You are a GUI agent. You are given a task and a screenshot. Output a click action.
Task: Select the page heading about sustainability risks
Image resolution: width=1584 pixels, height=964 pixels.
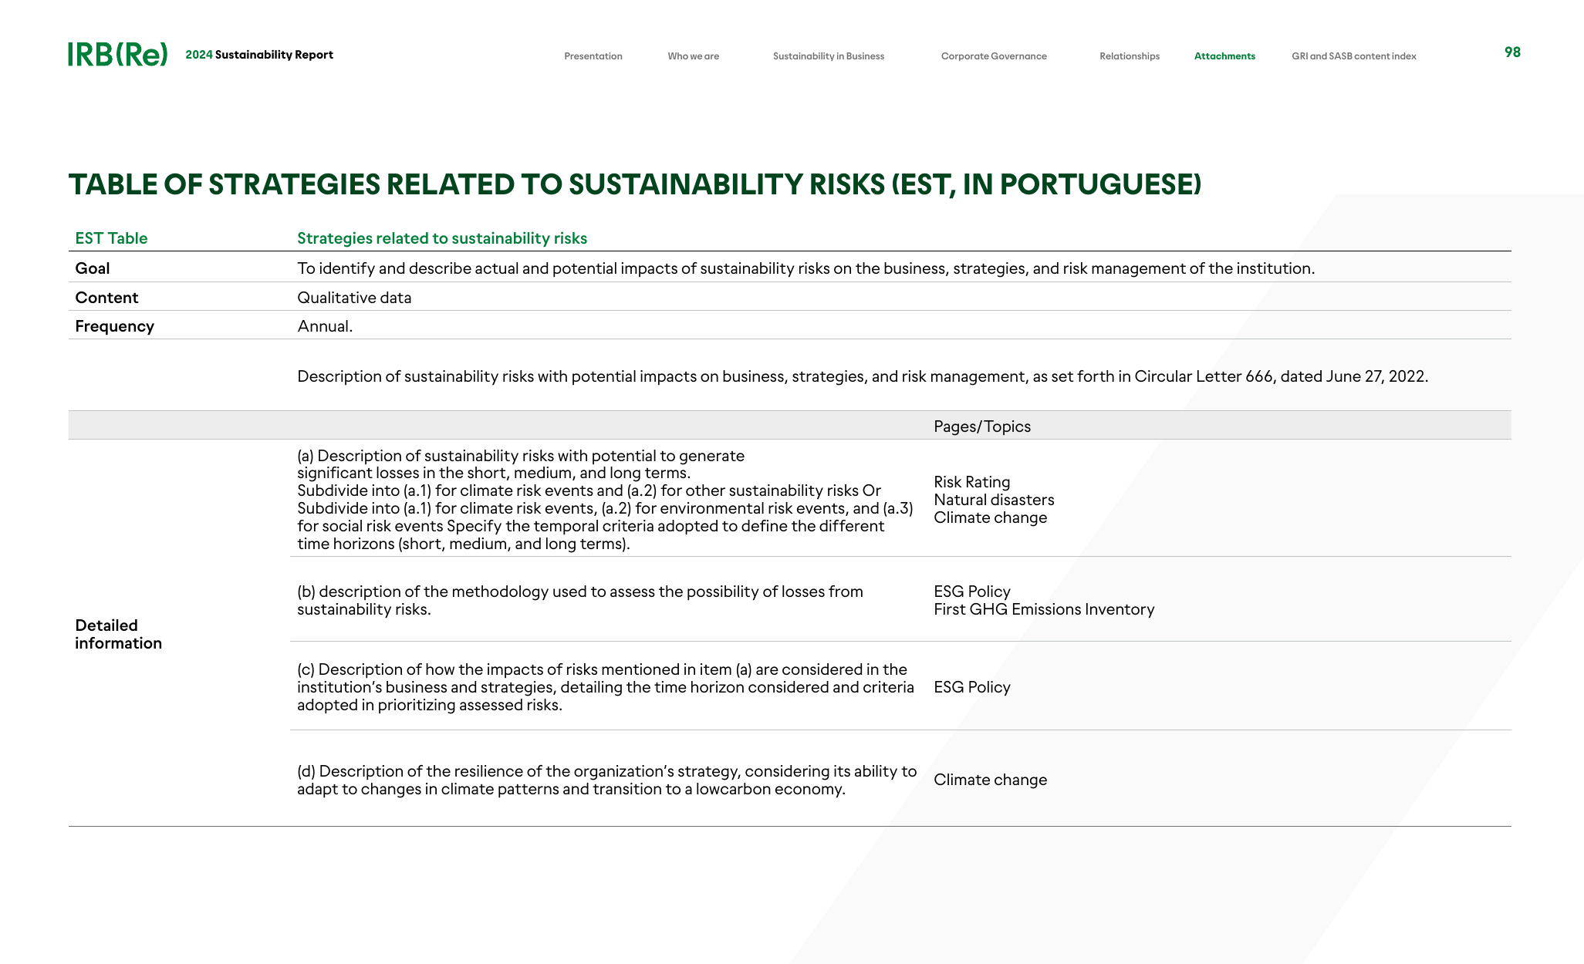coord(635,185)
